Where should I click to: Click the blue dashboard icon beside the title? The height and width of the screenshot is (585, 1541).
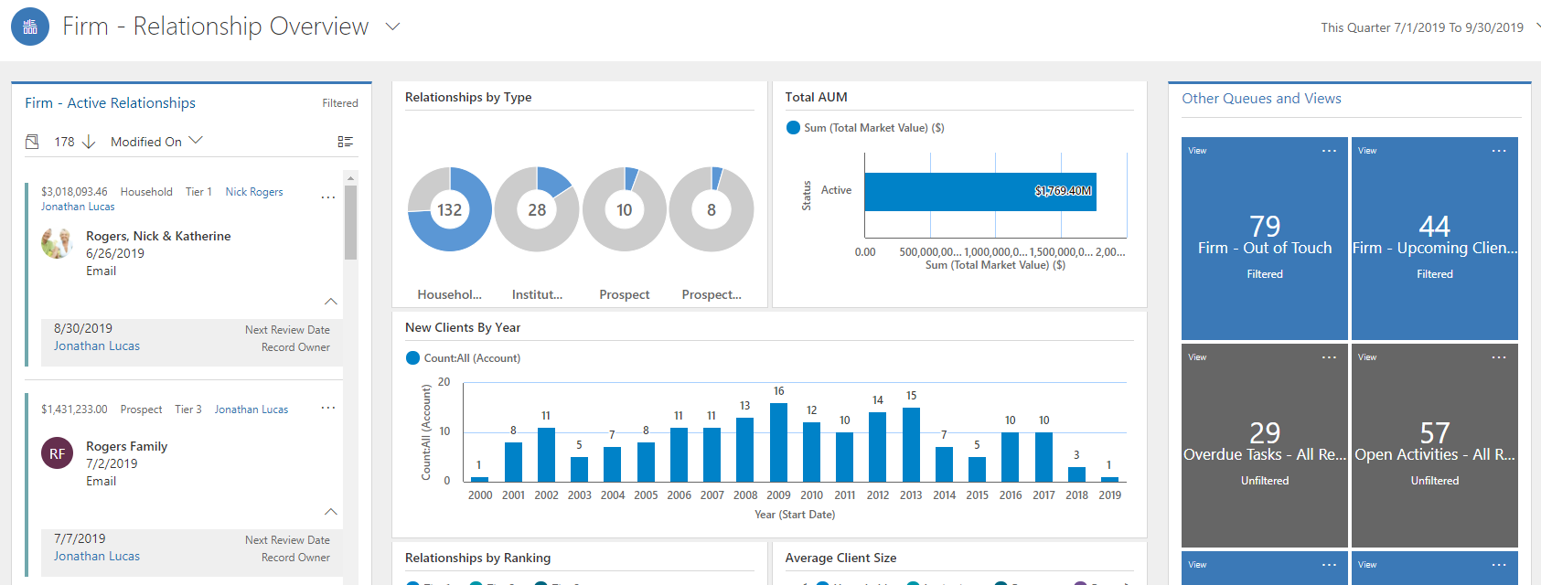(x=30, y=27)
